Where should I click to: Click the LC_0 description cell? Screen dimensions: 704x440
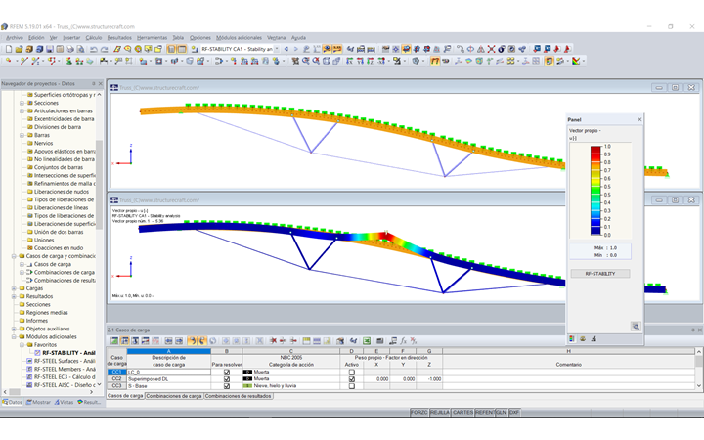click(169, 373)
